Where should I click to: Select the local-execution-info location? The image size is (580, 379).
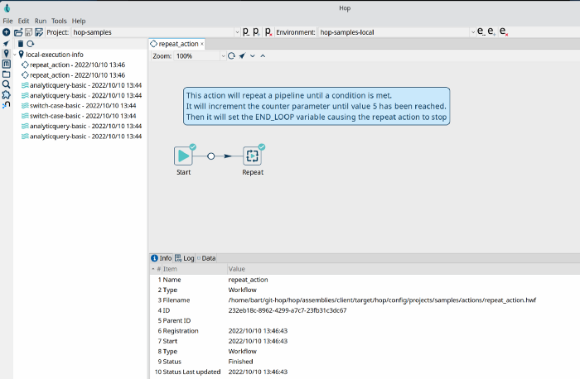[x=55, y=55]
